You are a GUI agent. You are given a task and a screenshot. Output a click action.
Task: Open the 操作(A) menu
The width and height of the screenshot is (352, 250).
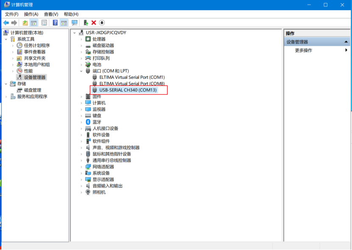31,14
